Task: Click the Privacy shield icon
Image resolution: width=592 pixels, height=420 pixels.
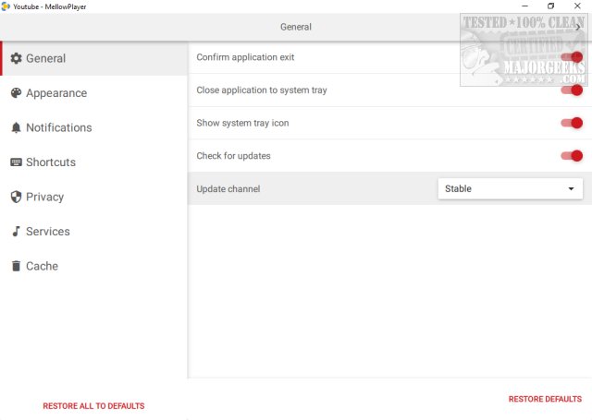Action: tap(16, 197)
